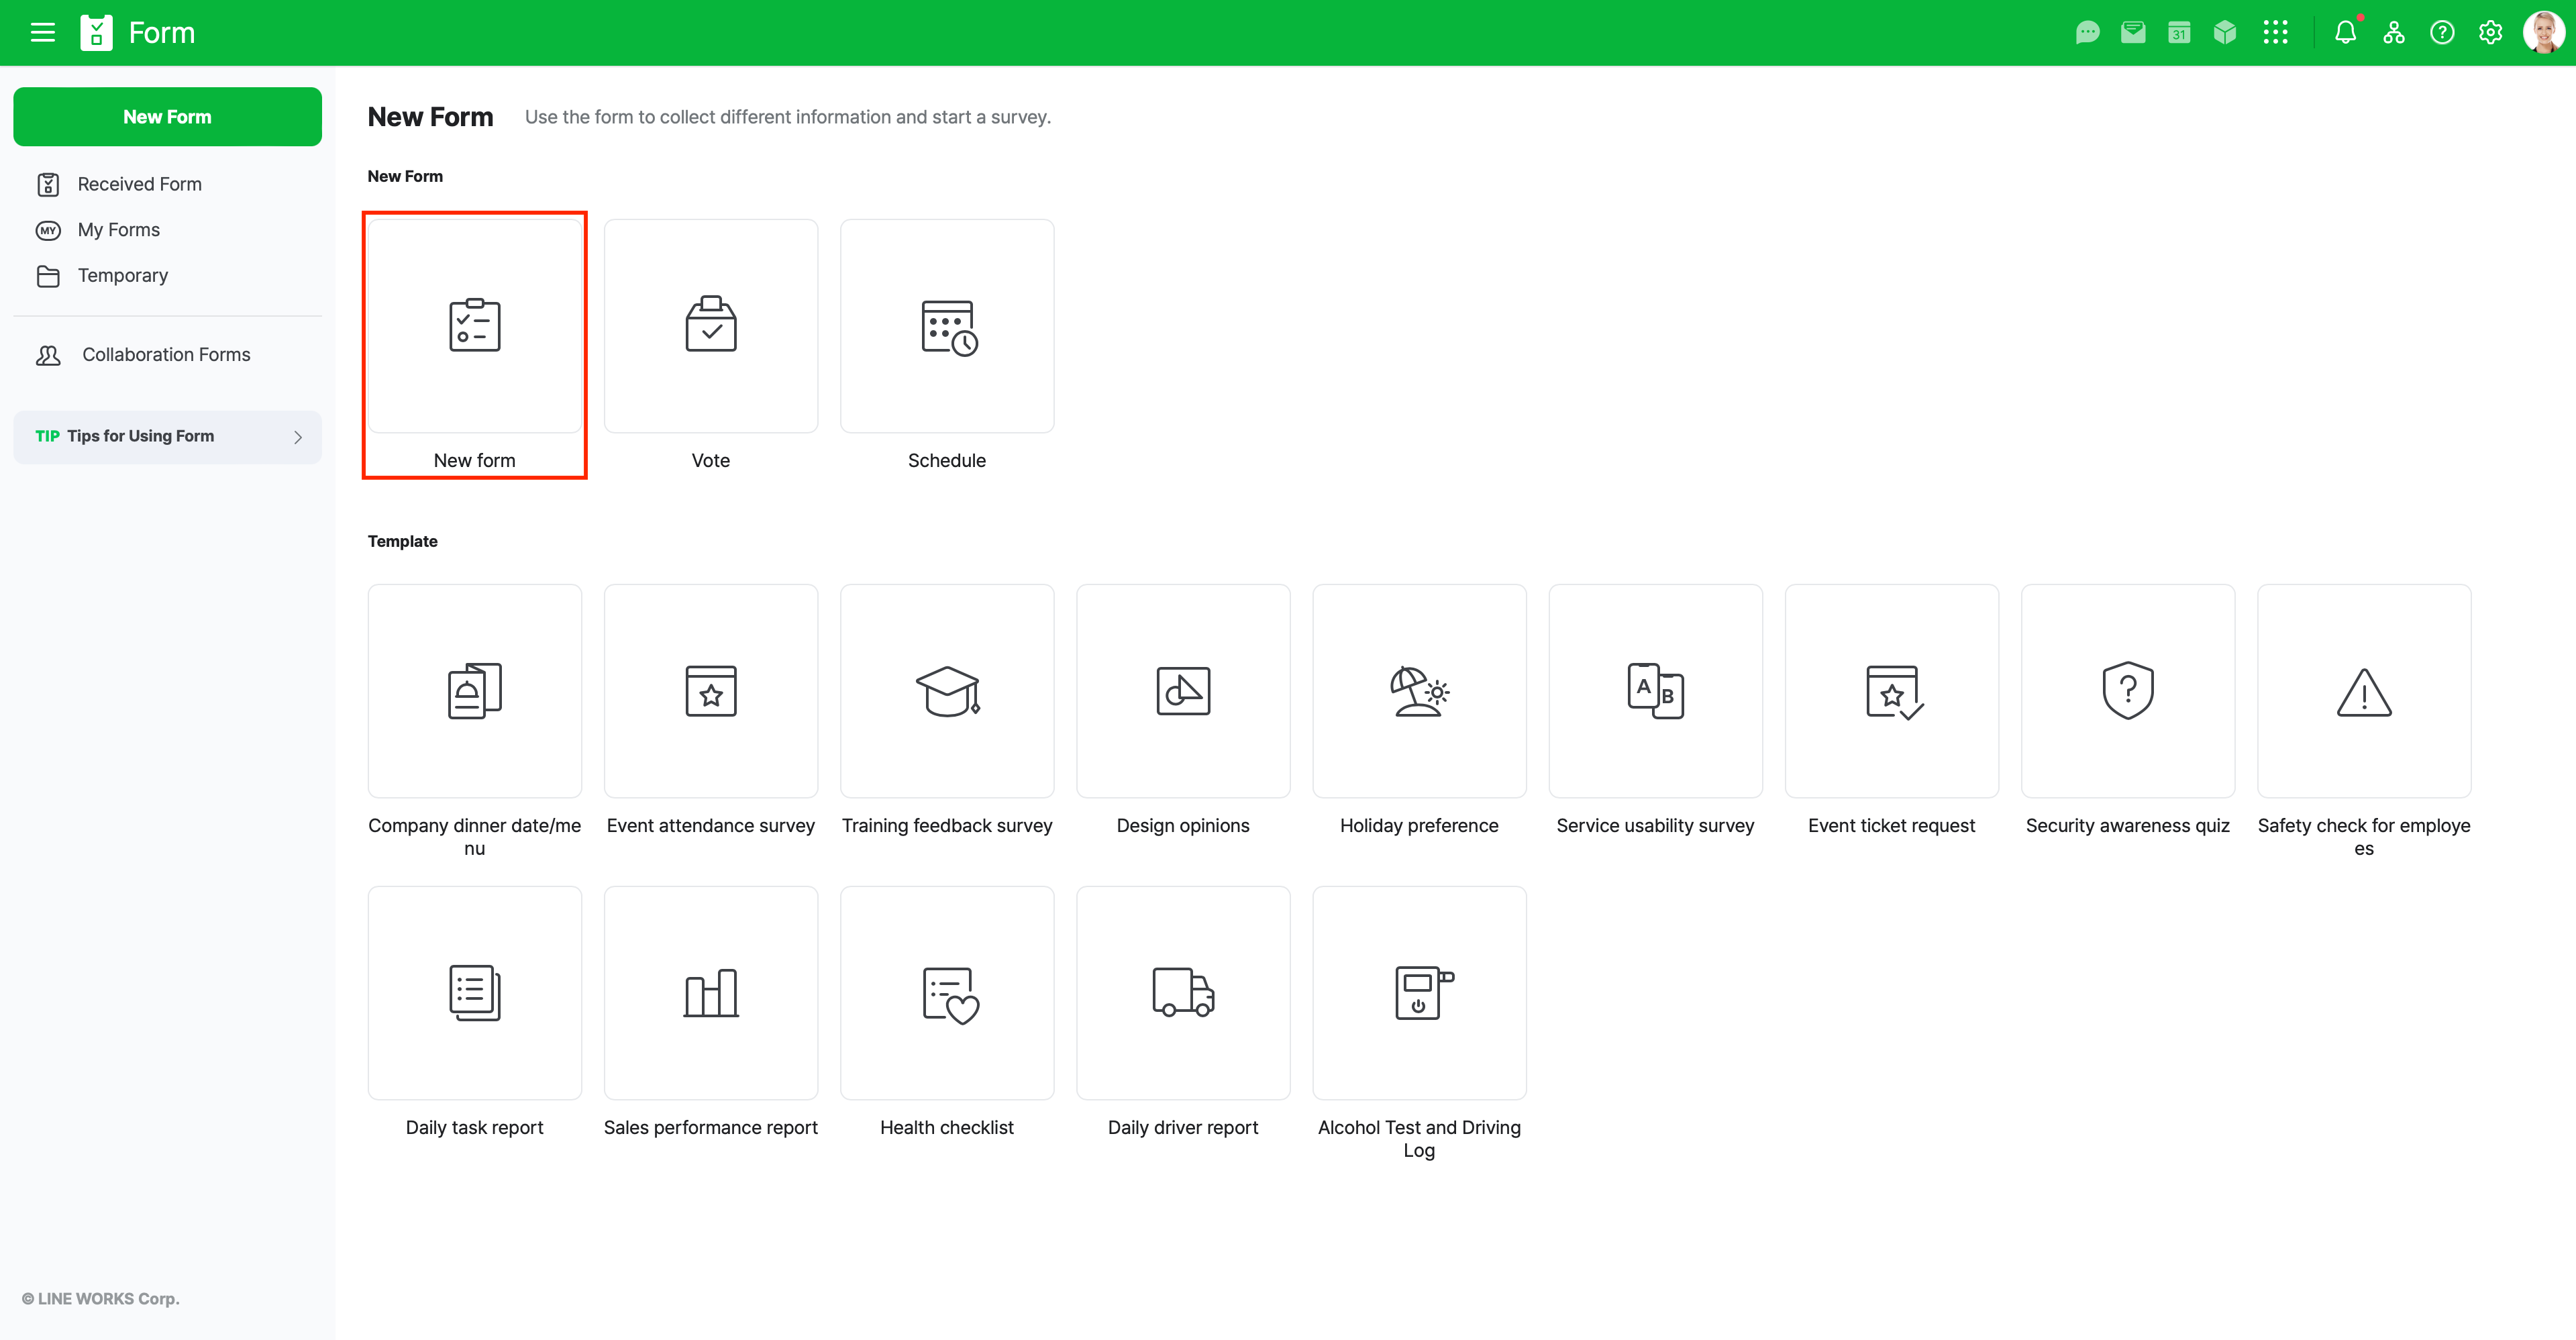Open the Health checklist template
The height and width of the screenshot is (1340, 2576).
click(x=946, y=992)
